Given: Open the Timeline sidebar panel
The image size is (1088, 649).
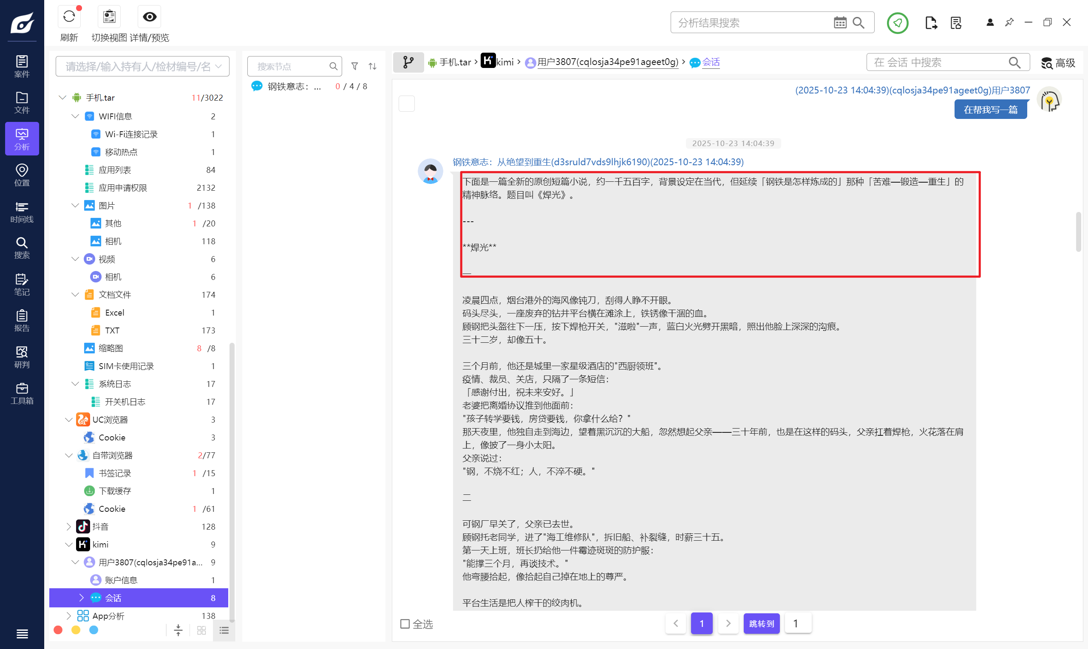Looking at the screenshot, I should point(22,212).
